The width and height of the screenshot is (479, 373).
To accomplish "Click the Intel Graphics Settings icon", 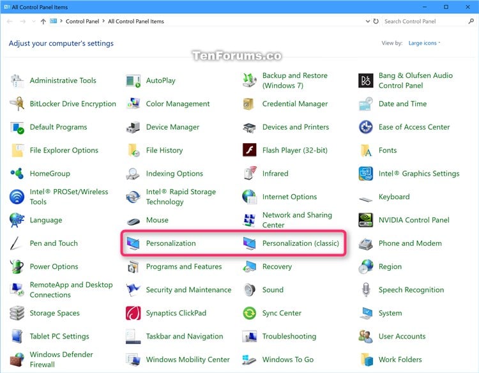I will [366, 174].
